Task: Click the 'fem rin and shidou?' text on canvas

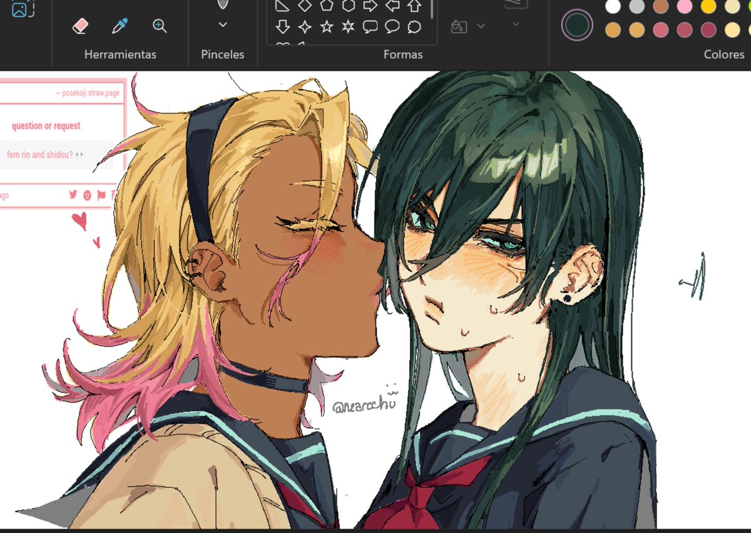Action: click(x=40, y=155)
